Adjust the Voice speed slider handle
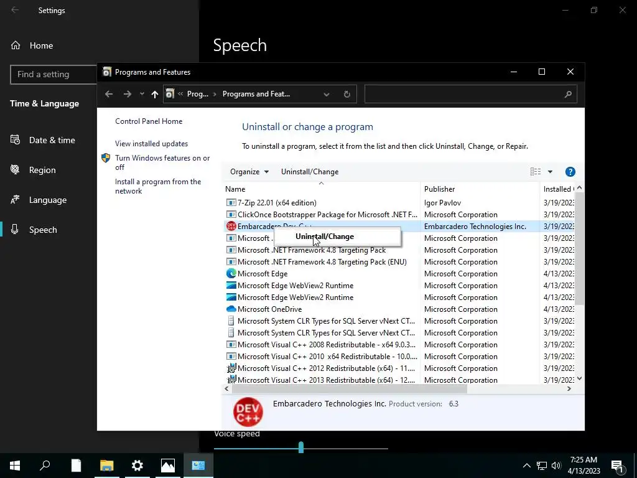637x478 pixels. 301,448
